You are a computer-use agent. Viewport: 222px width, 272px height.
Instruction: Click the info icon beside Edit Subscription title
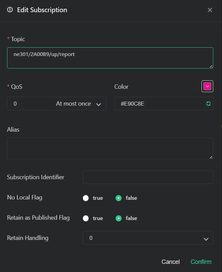tap(10, 10)
